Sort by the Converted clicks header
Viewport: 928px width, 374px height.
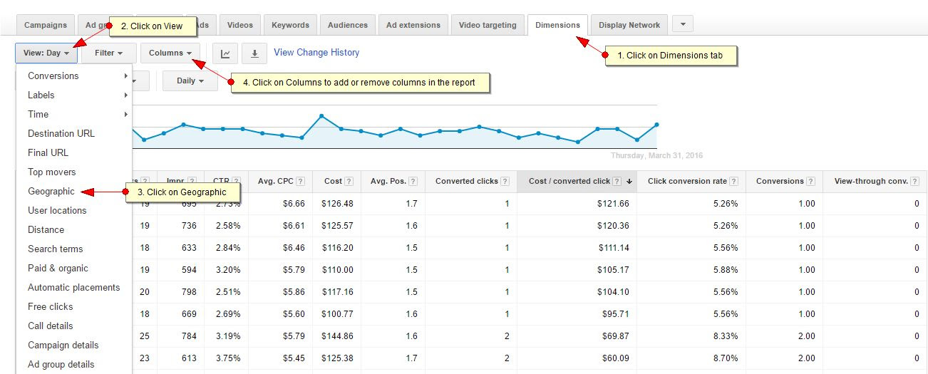[x=466, y=181]
